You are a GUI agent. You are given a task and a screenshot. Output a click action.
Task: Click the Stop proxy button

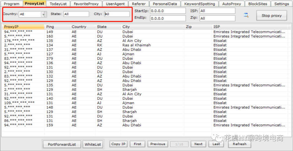(272, 15)
